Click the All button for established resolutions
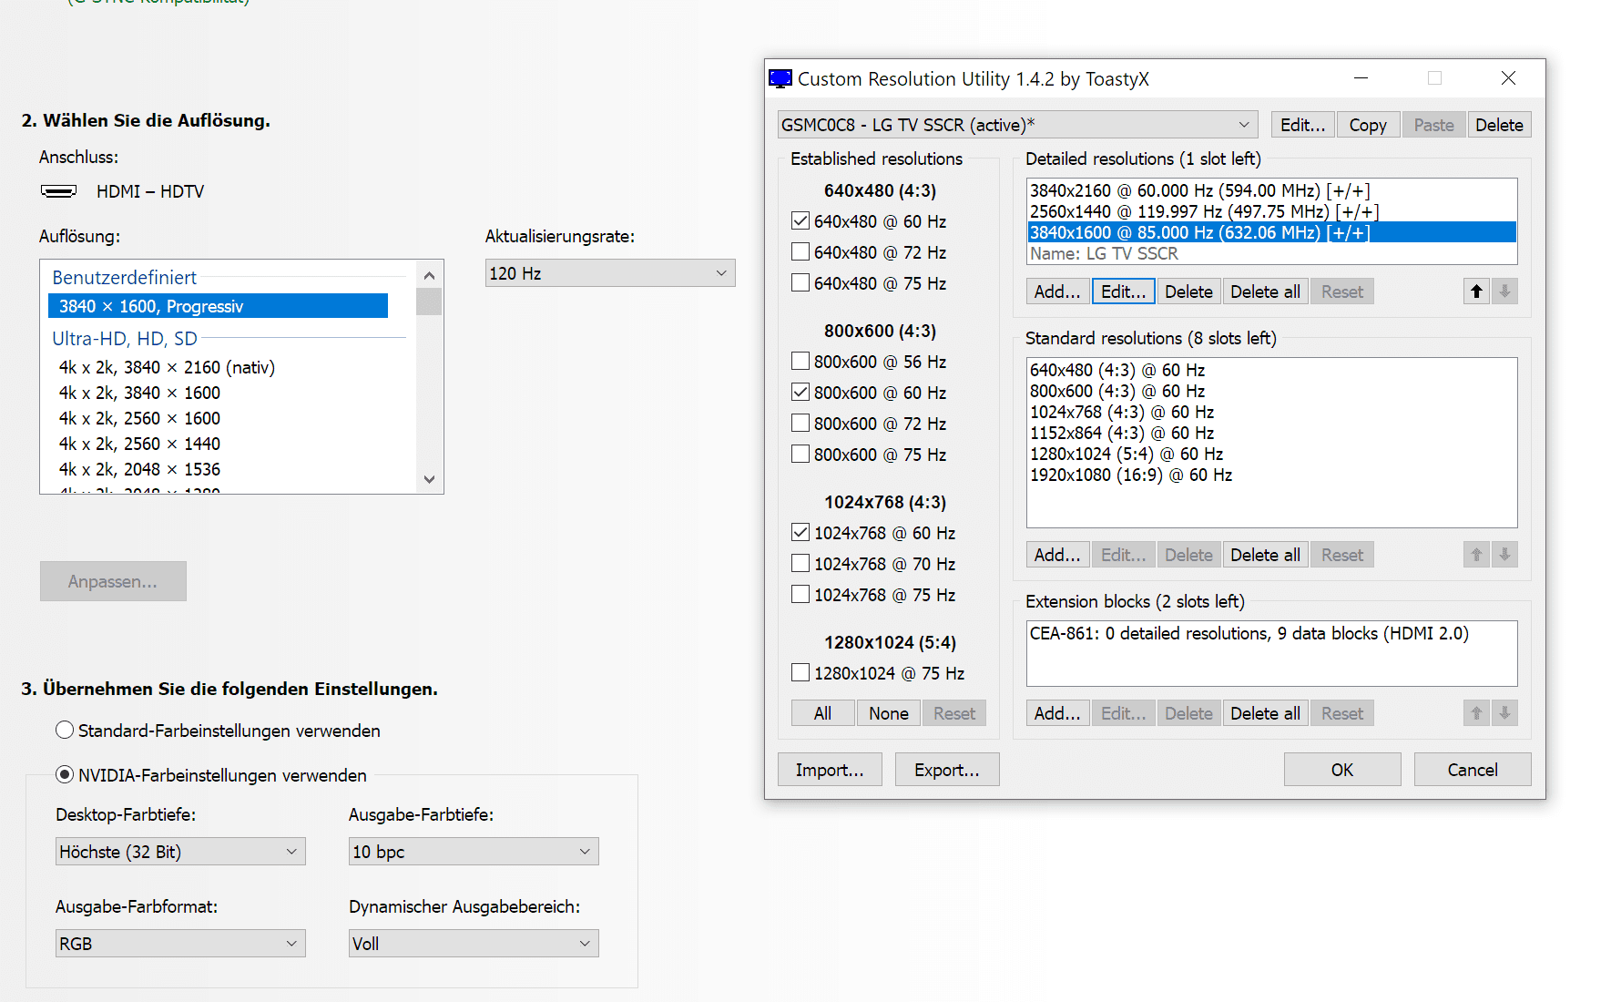 pos(822,713)
